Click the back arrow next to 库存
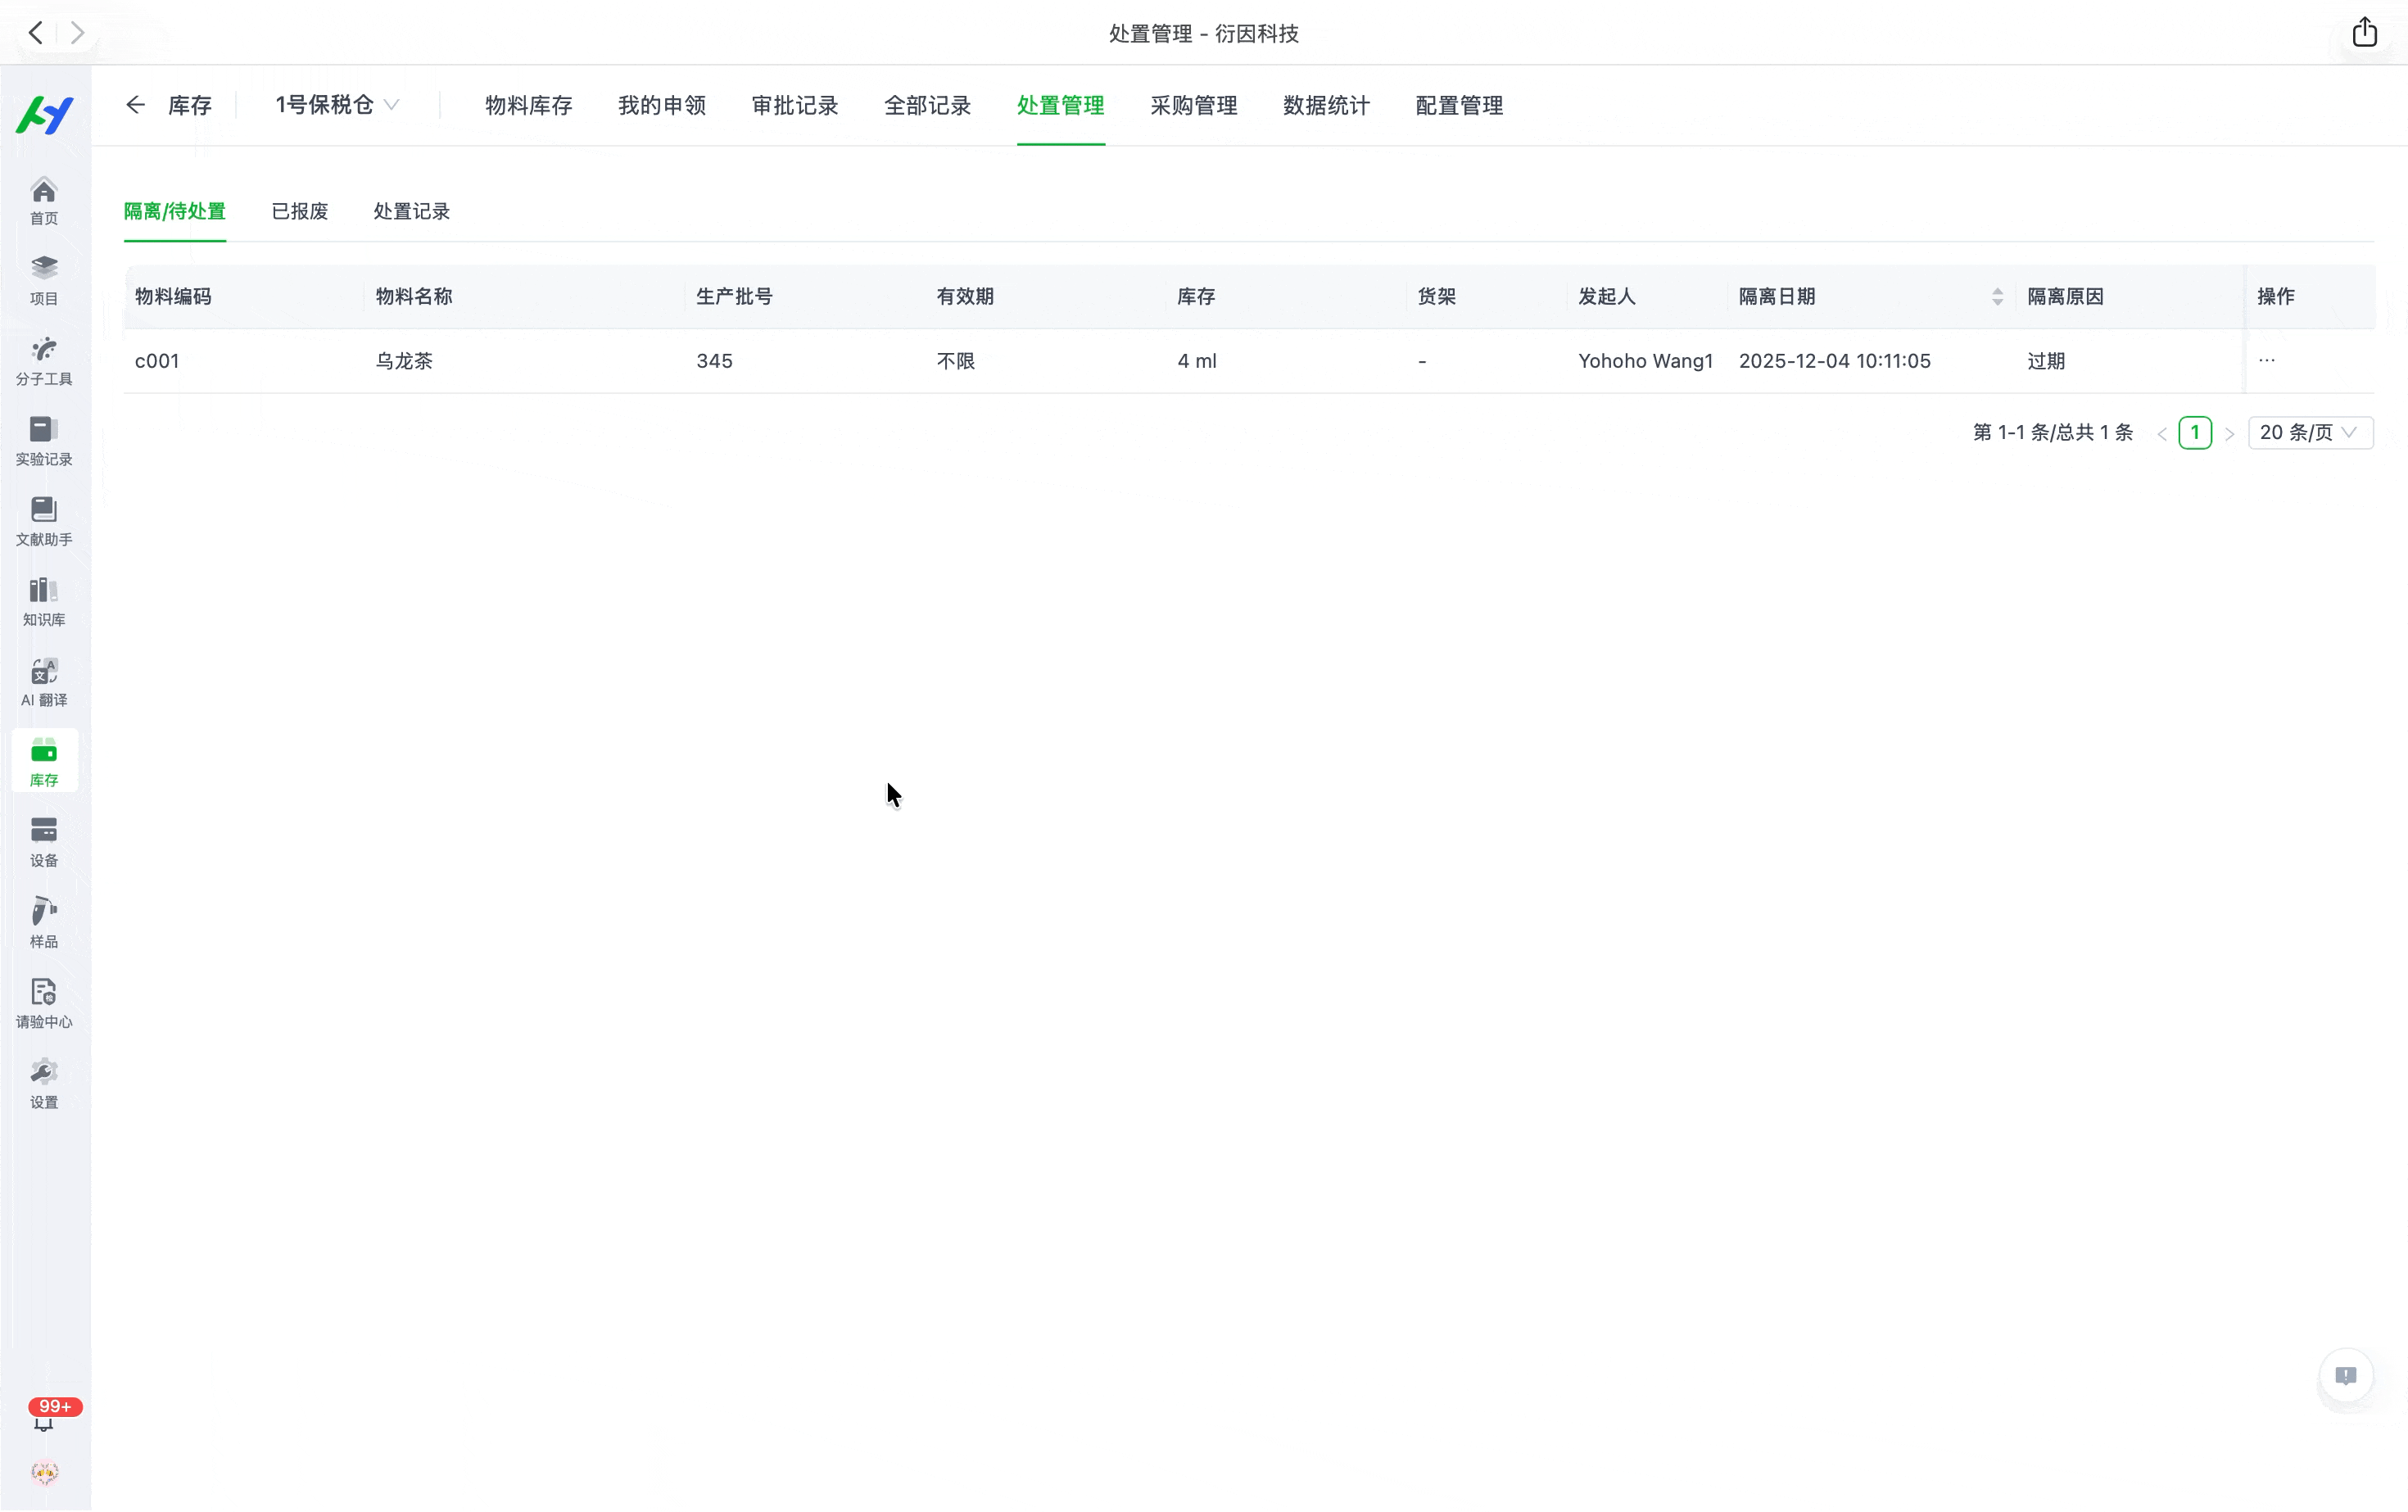This screenshot has height=1512, width=2408. click(135, 105)
